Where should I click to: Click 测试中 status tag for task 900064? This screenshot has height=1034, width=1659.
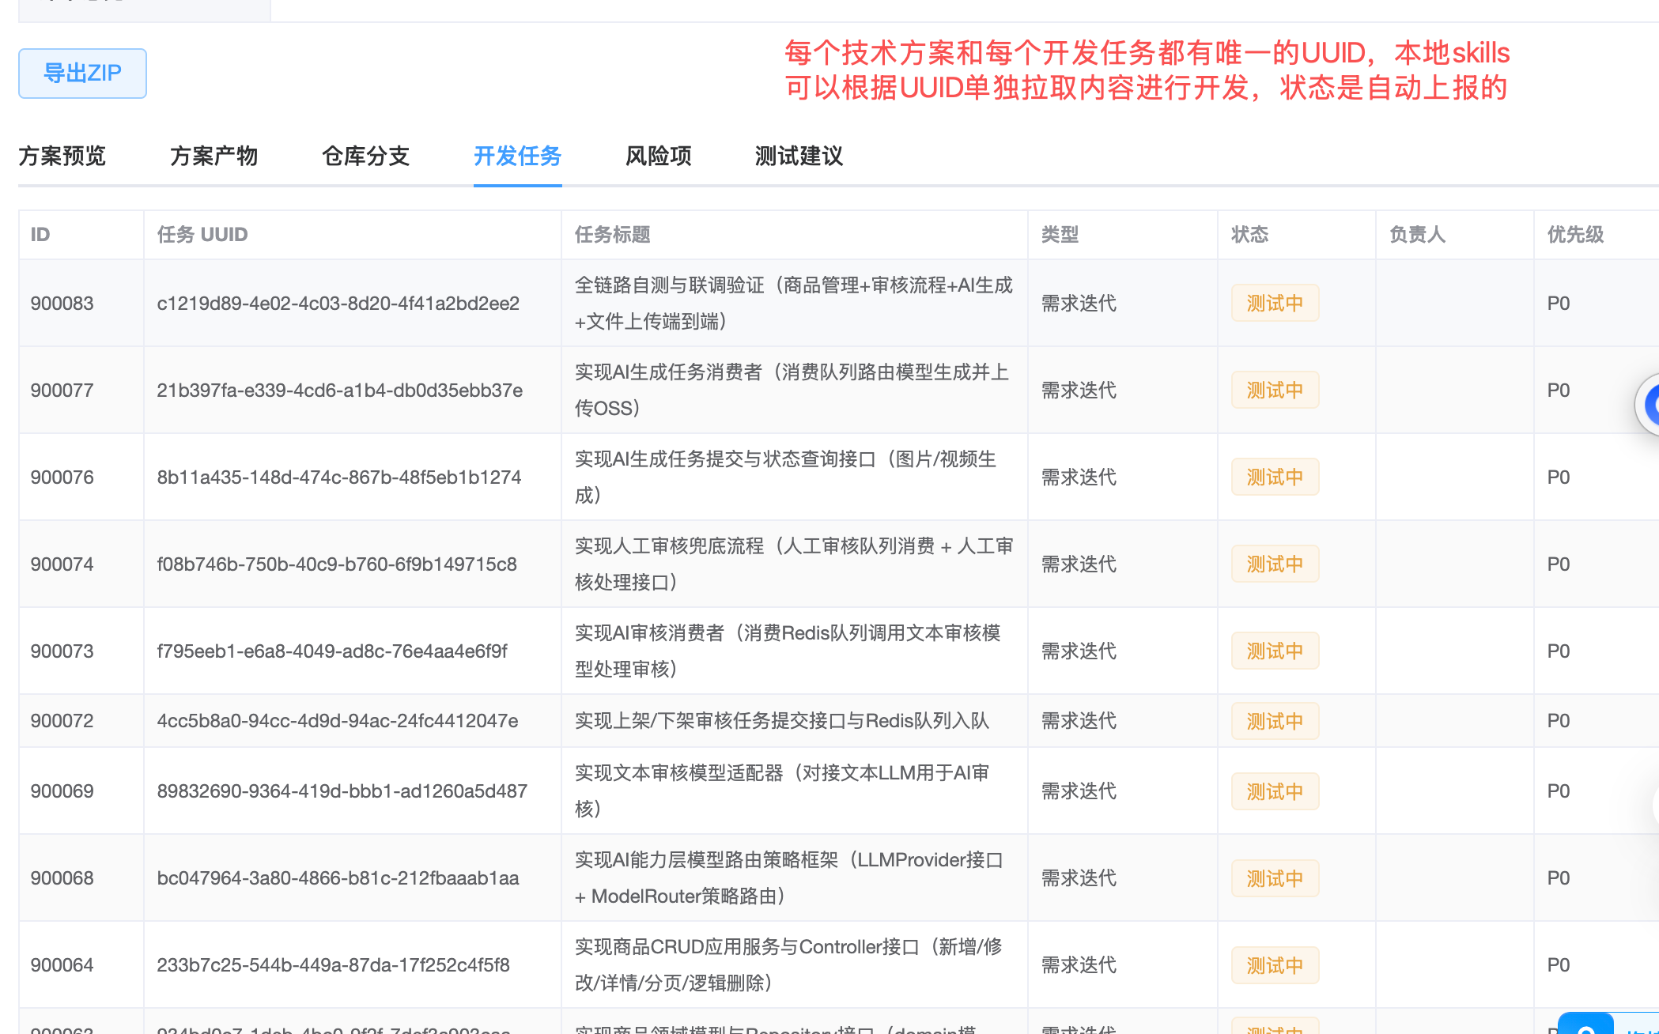click(1275, 965)
